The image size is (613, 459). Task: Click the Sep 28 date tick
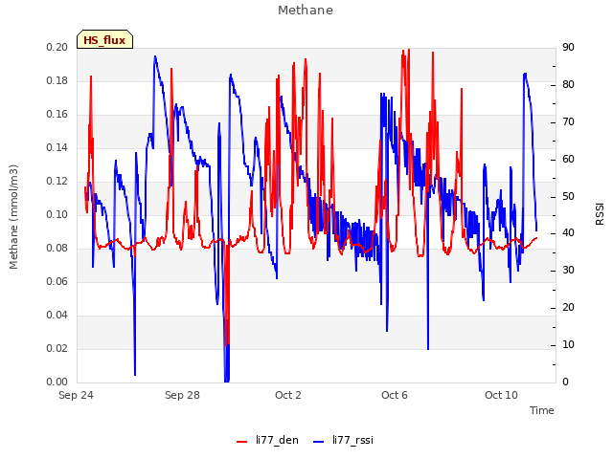(182, 395)
